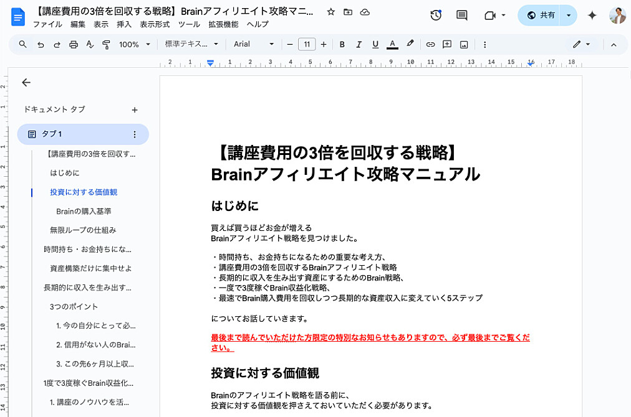Open the Google Docs home icon

click(18, 17)
